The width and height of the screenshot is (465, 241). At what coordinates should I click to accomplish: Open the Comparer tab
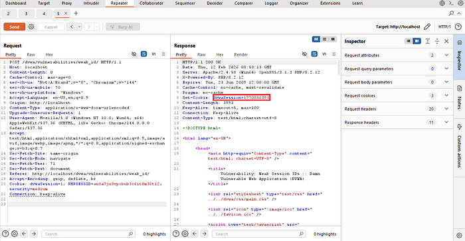tap(244, 3)
